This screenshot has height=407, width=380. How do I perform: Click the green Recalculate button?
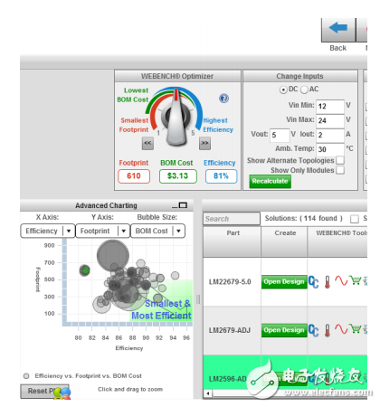270,181
